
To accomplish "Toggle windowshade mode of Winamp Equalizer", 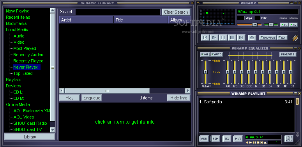I will pos(295,48).
